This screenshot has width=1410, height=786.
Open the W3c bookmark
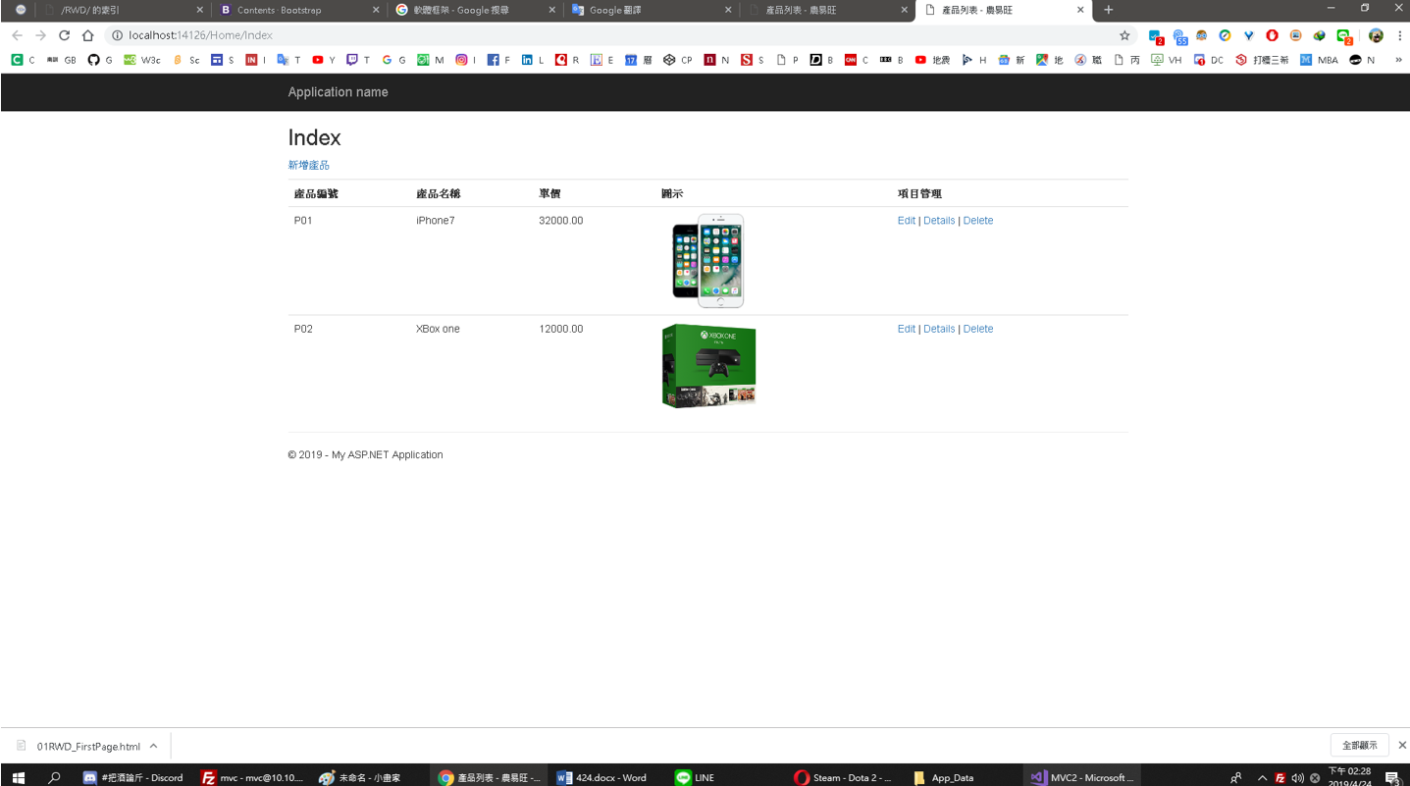pos(142,60)
